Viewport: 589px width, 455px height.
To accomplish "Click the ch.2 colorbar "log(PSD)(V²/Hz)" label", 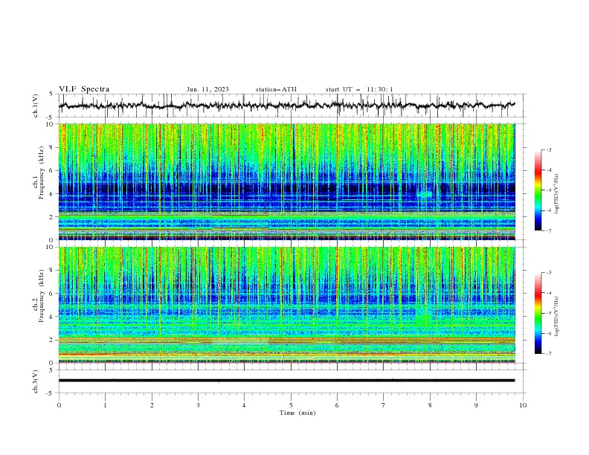I will tap(556, 317).
